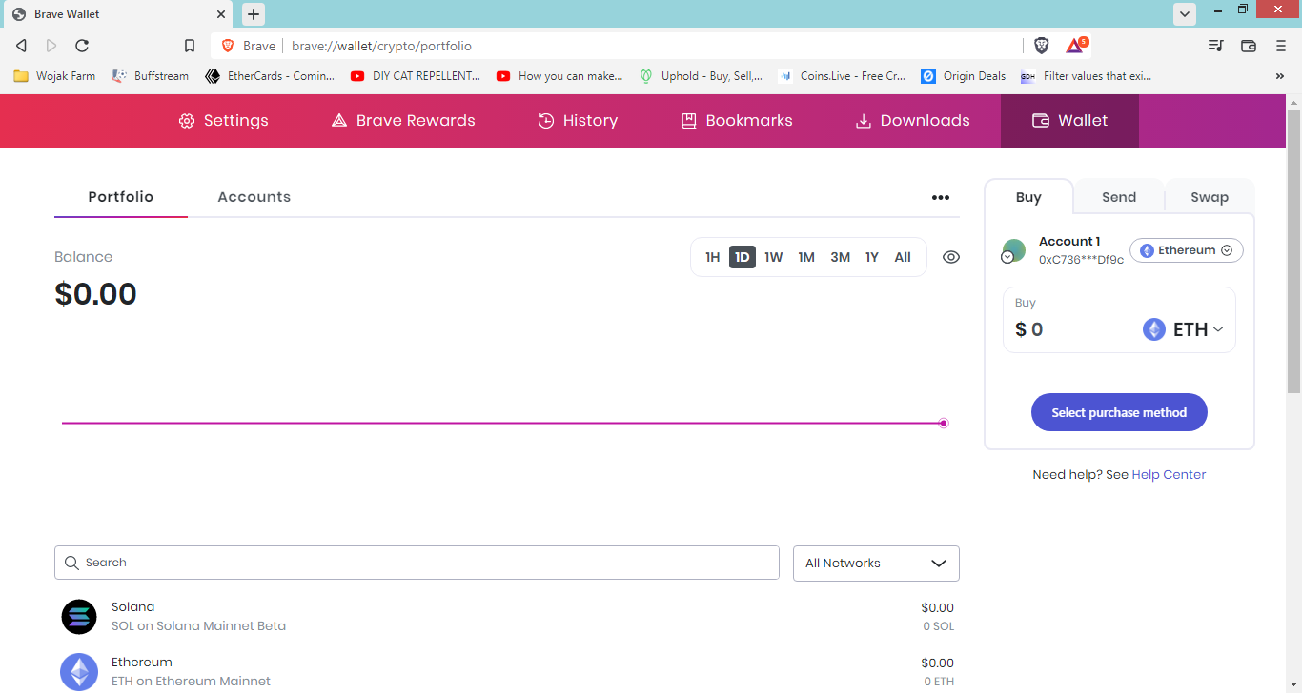1302x693 pixels.
Task: Click the Solana token icon
Action: coord(79,617)
